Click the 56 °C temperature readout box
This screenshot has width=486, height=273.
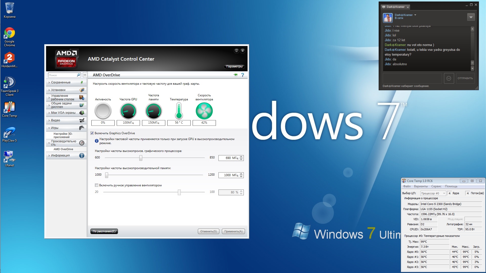tap(179, 123)
